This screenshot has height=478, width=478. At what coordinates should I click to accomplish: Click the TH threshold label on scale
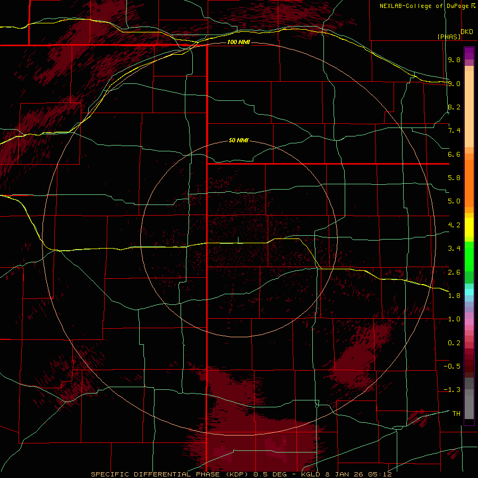[x=456, y=414]
